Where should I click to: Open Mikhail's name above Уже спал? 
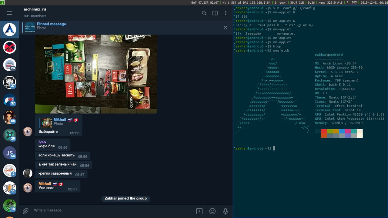tap(45, 184)
